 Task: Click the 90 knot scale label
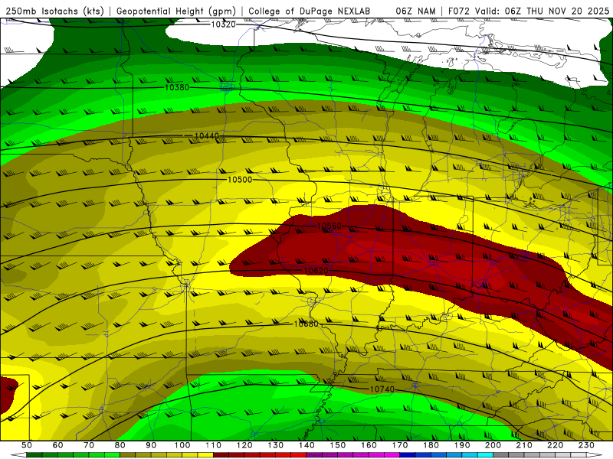(151, 445)
